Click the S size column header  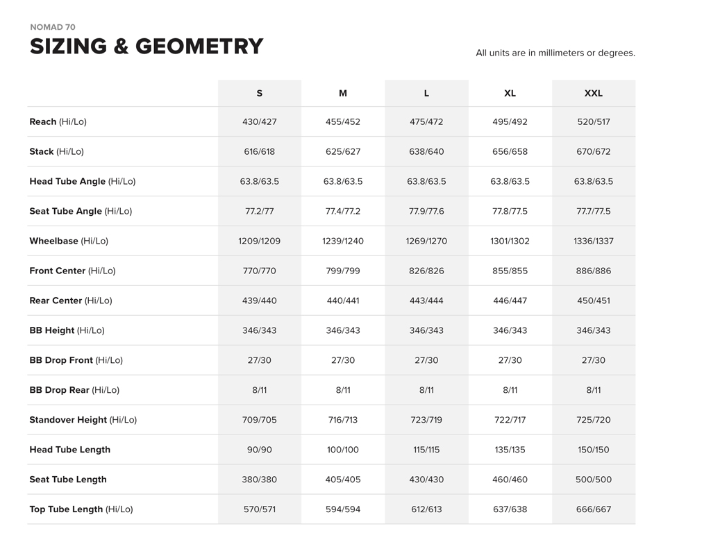[x=260, y=93]
